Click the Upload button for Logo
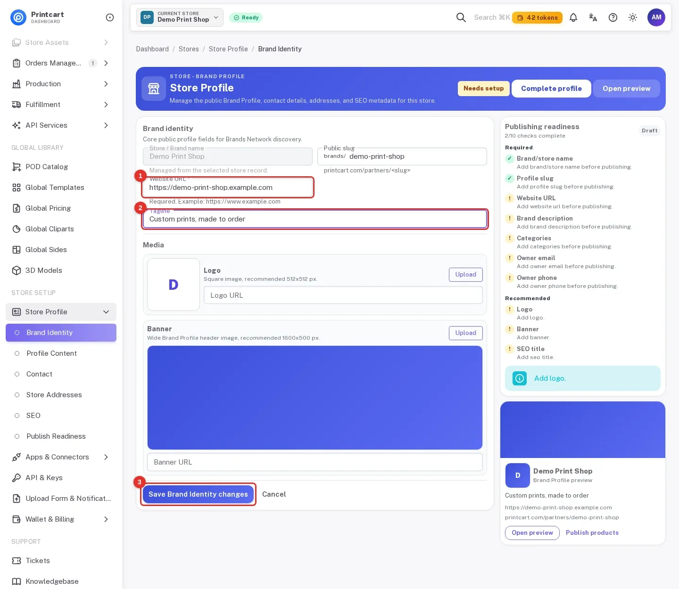The image size is (679, 589). (465, 275)
